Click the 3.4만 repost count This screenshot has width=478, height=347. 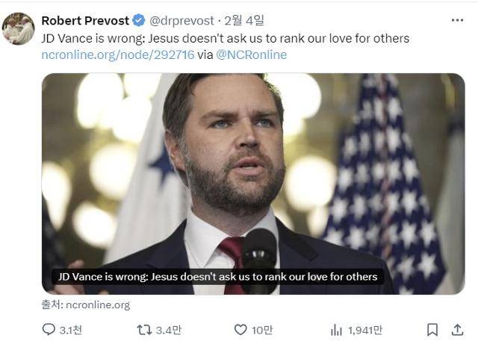click(168, 329)
